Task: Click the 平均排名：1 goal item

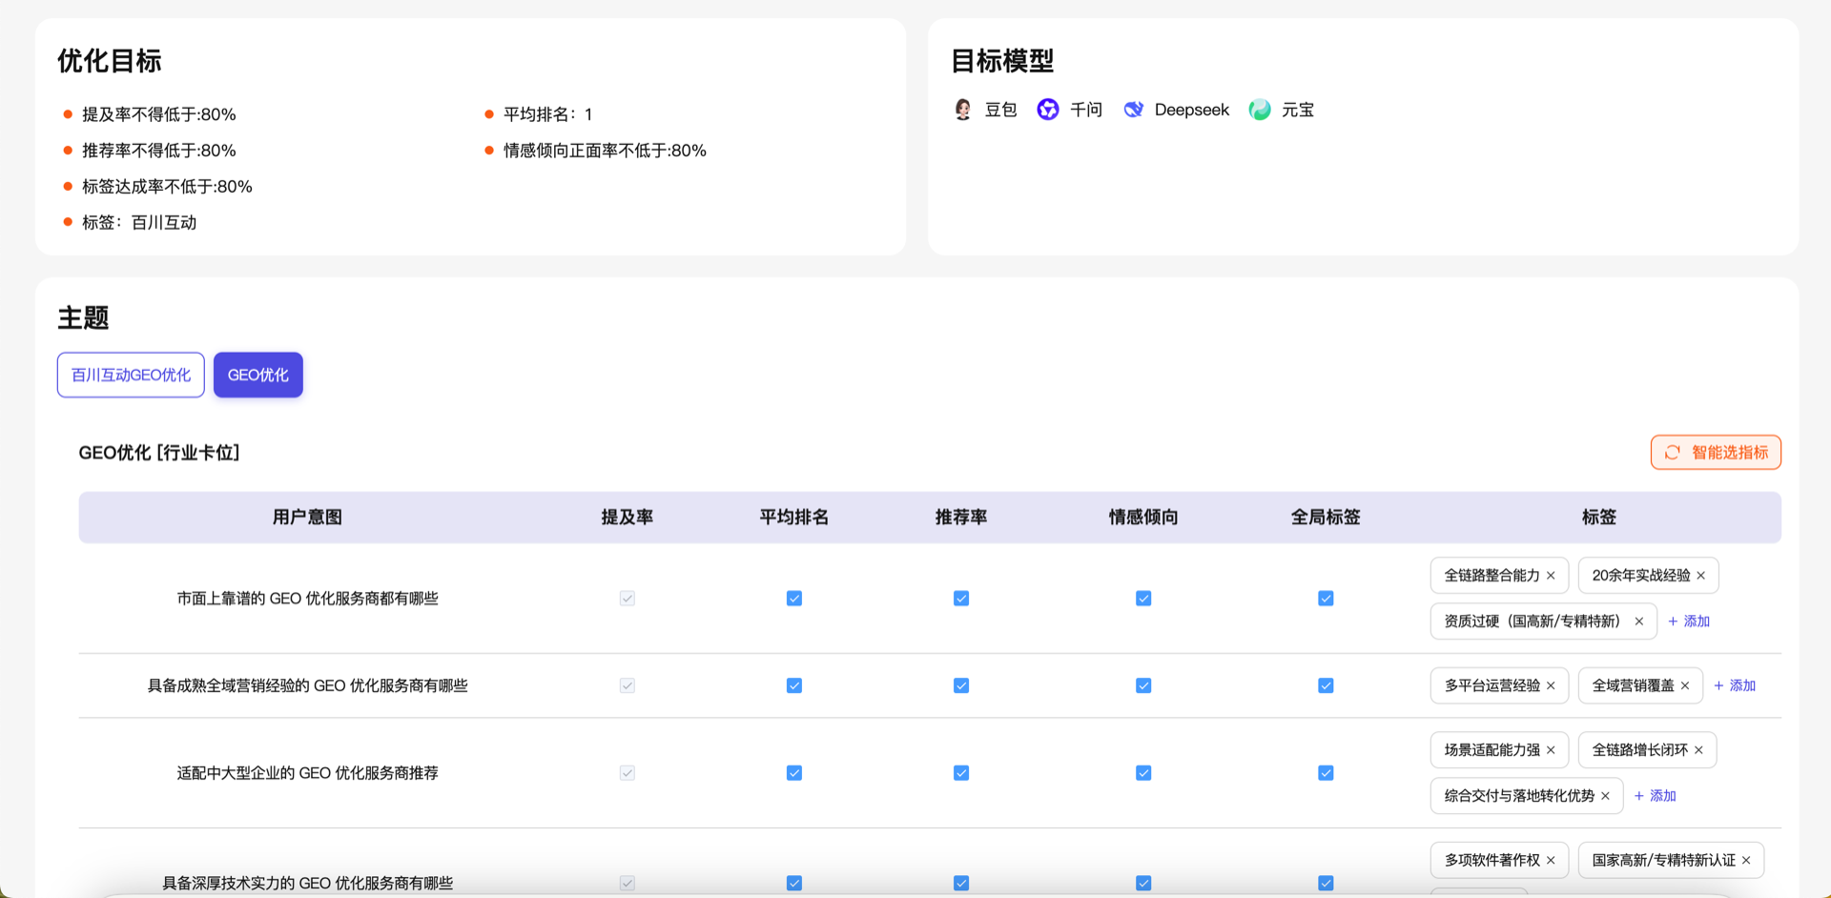Action: [548, 114]
